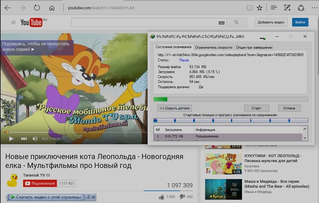
Task: Switch to «Ограничитель скорости» tab
Action: pos(214,47)
